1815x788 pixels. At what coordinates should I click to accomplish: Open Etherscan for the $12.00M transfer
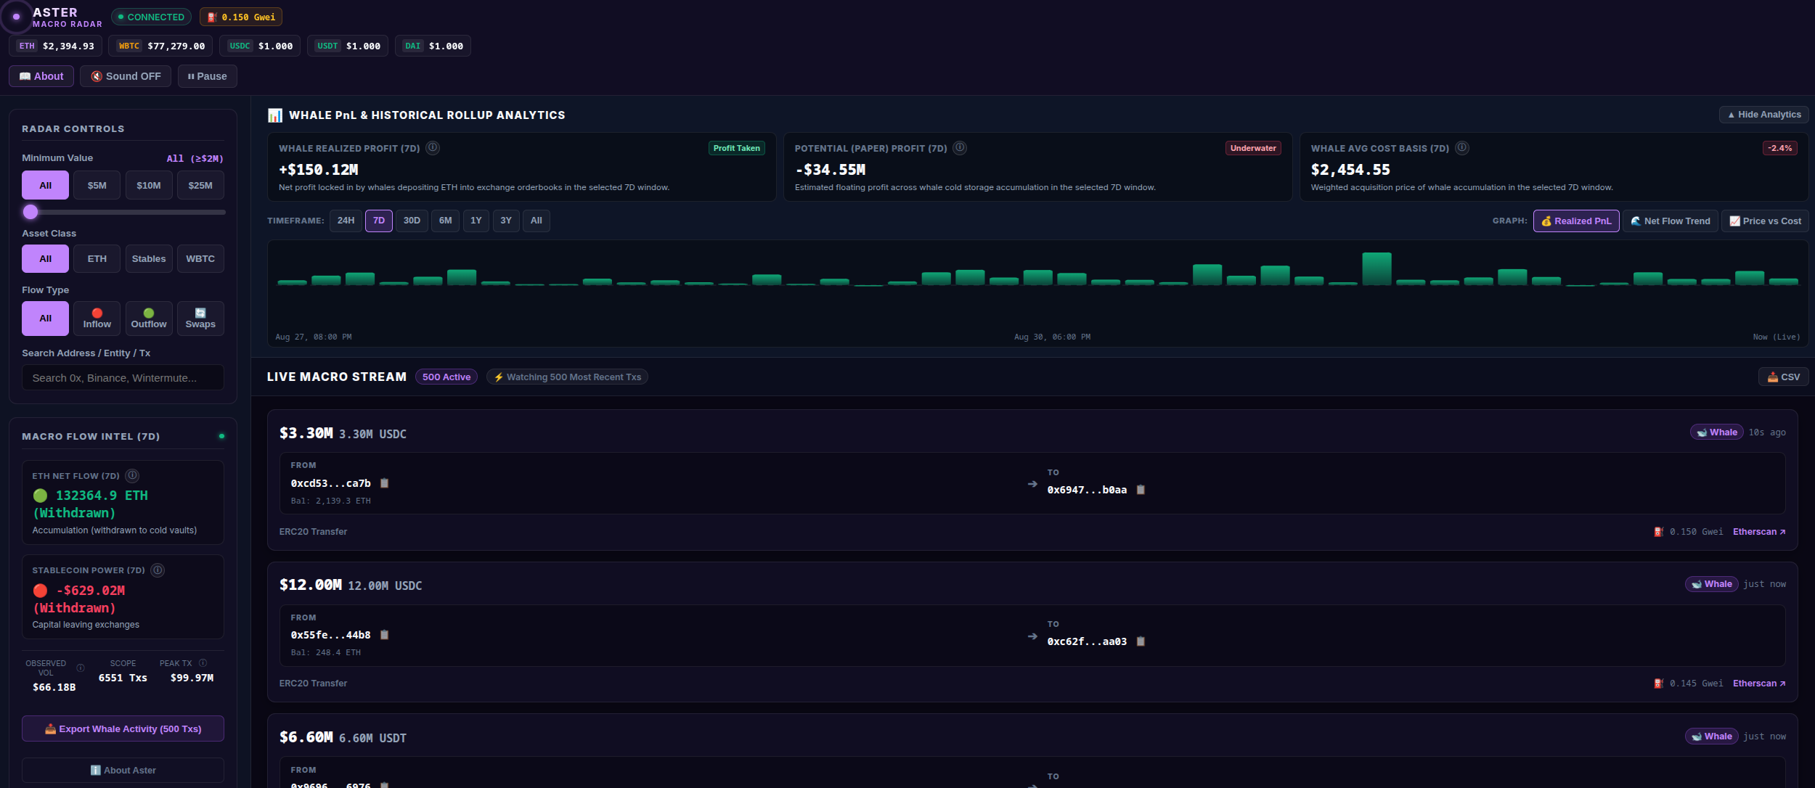point(1759,684)
